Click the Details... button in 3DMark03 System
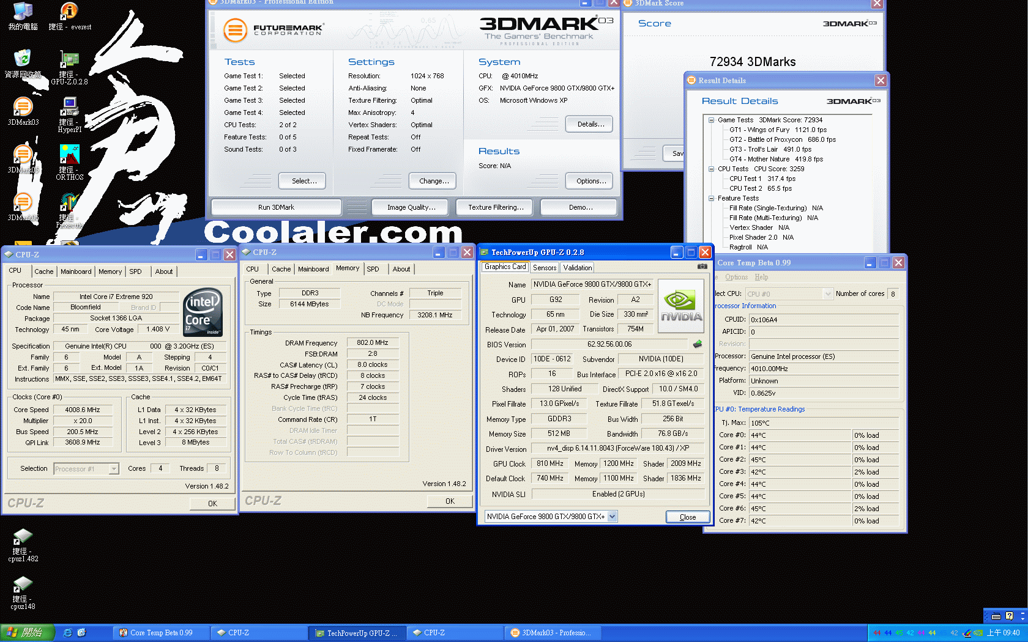1028x642 pixels. 590,124
